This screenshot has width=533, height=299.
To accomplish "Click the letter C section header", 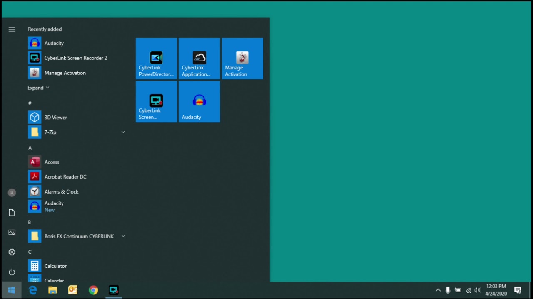I will click(30, 252).
